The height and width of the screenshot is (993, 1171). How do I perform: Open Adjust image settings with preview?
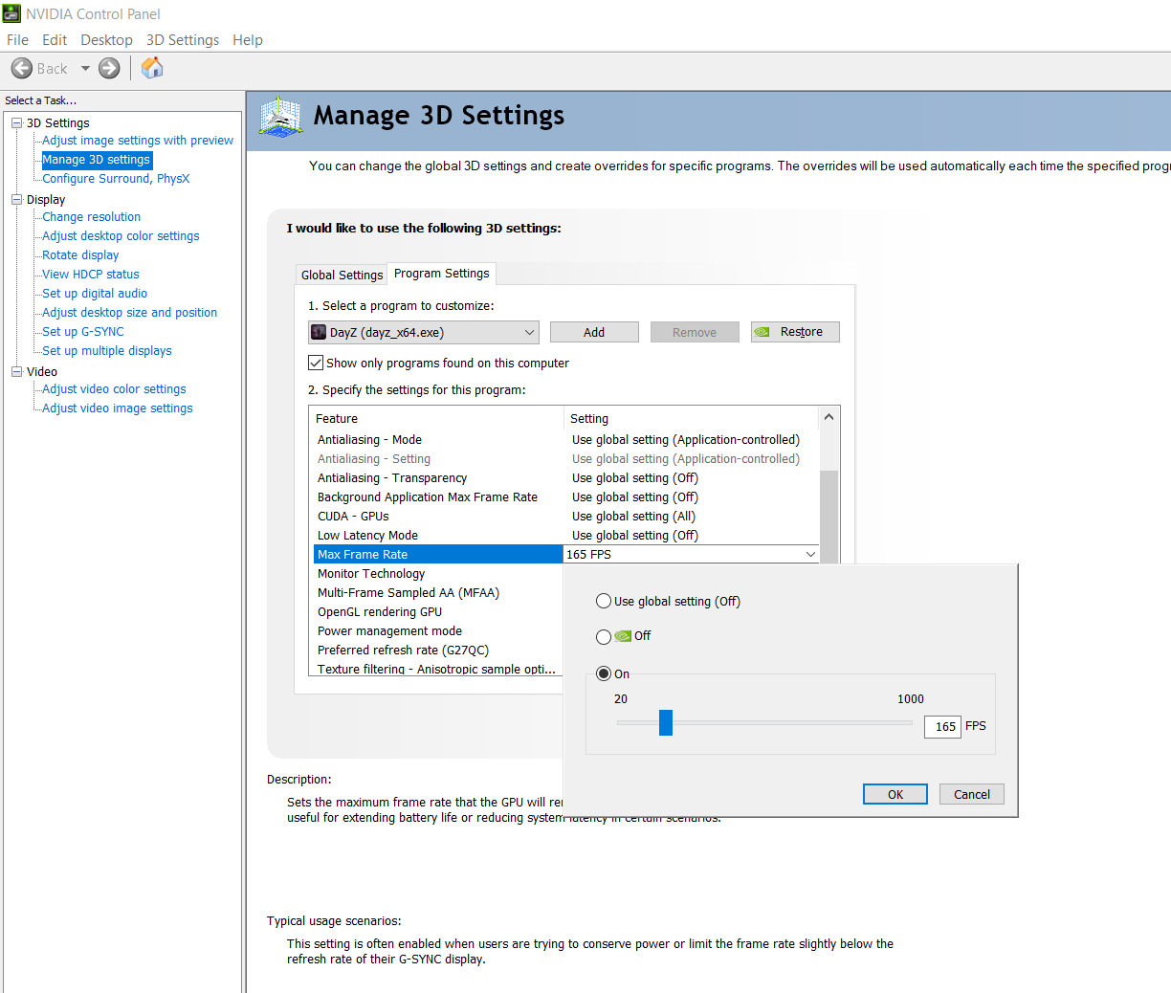pyautogui.click(x=138, y=140)
